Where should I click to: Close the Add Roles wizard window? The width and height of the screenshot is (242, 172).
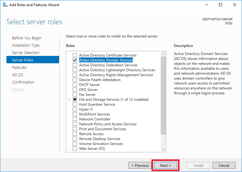click(235, 5)
